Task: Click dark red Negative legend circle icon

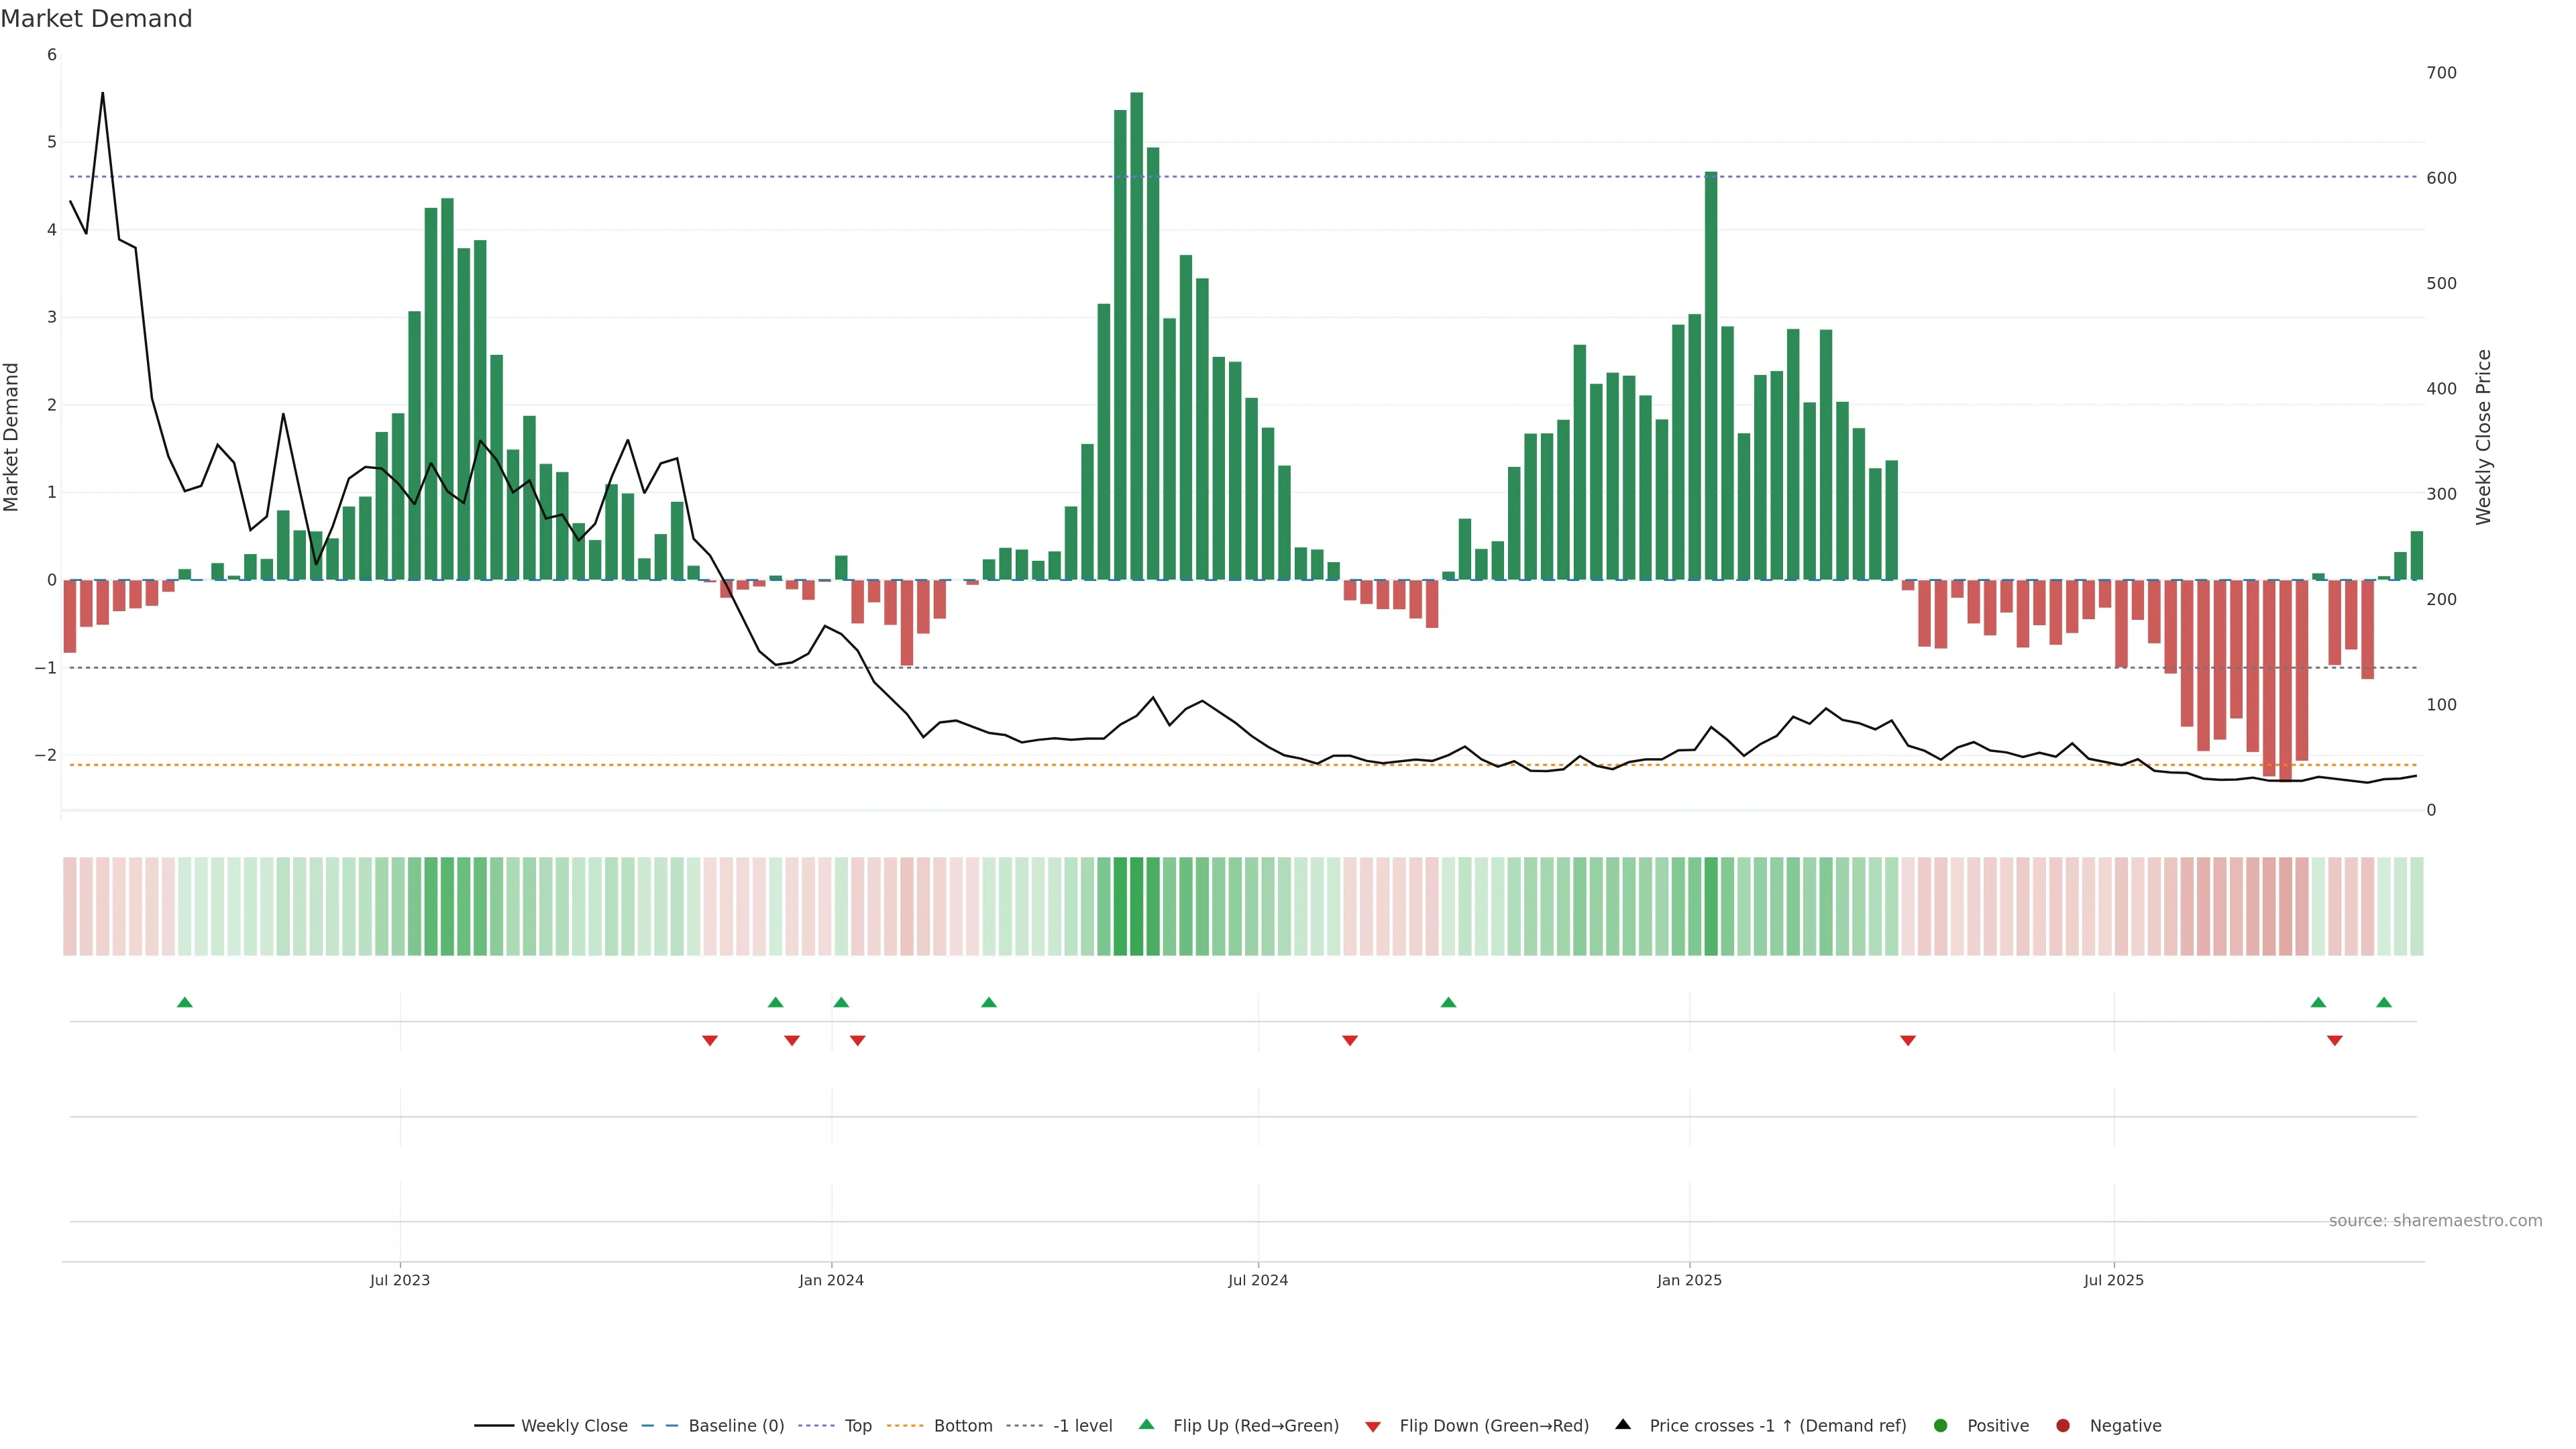Action: [x=2062, y=1425]
